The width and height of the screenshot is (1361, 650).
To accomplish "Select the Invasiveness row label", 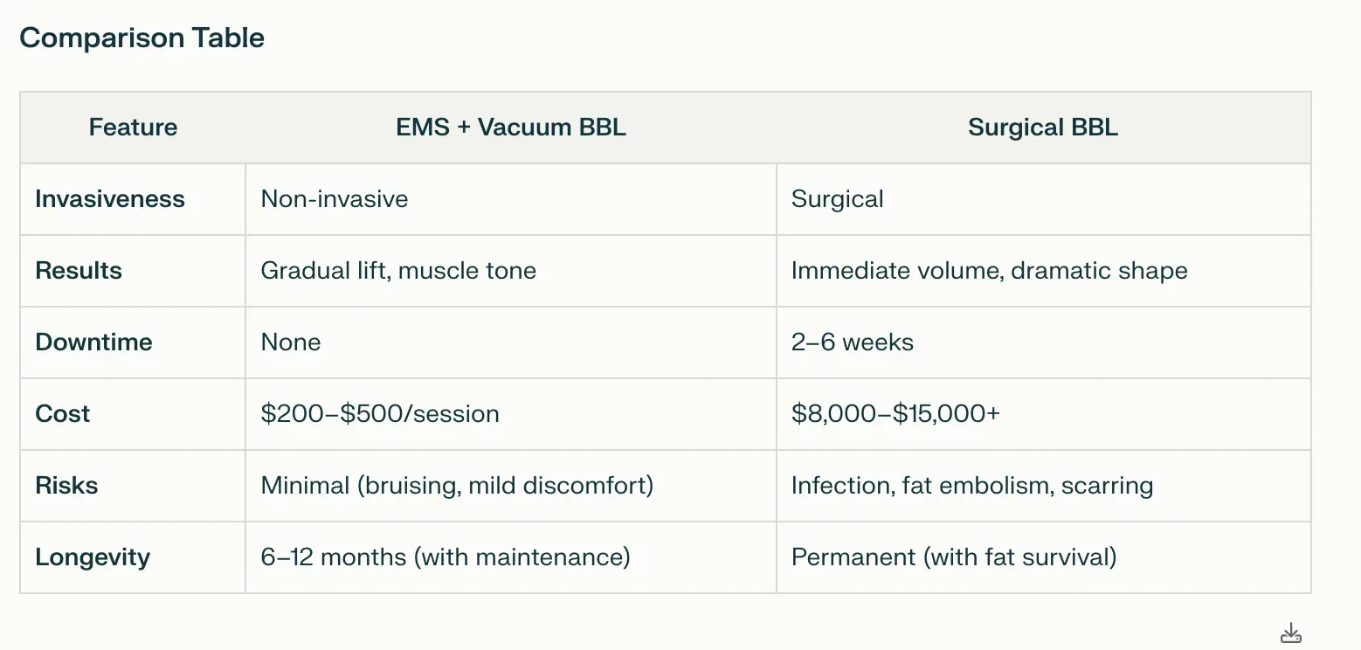I will coord(110,199).
